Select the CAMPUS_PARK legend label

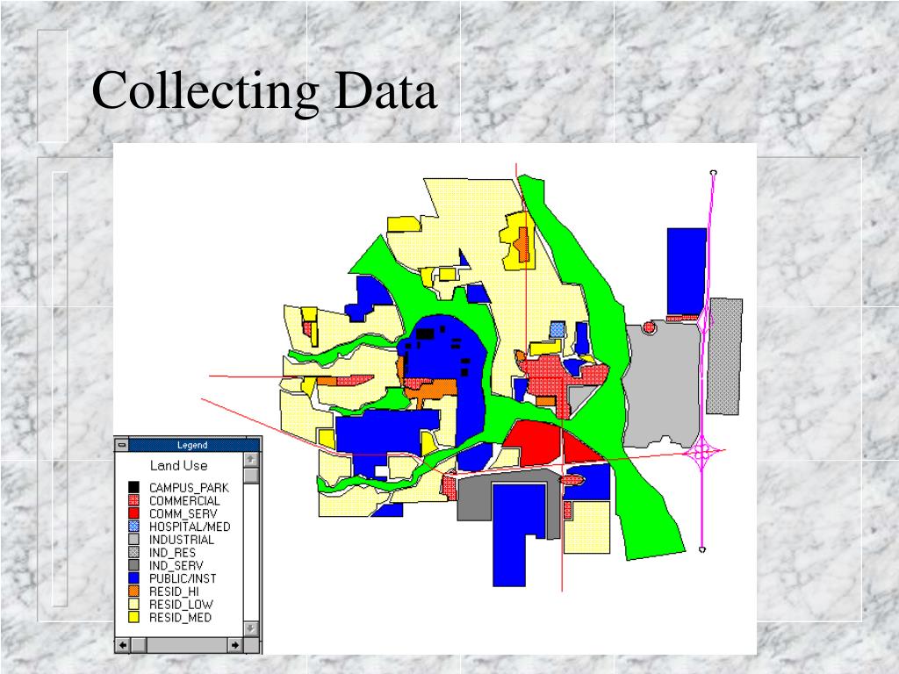(x=189, y=488)
